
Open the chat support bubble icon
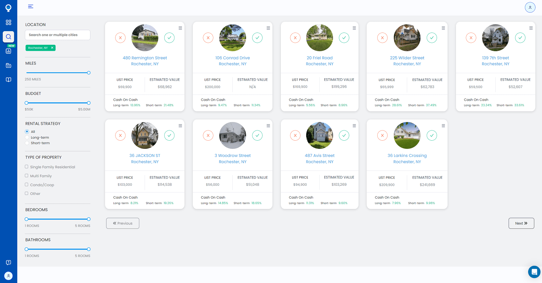tap(534, 272)
